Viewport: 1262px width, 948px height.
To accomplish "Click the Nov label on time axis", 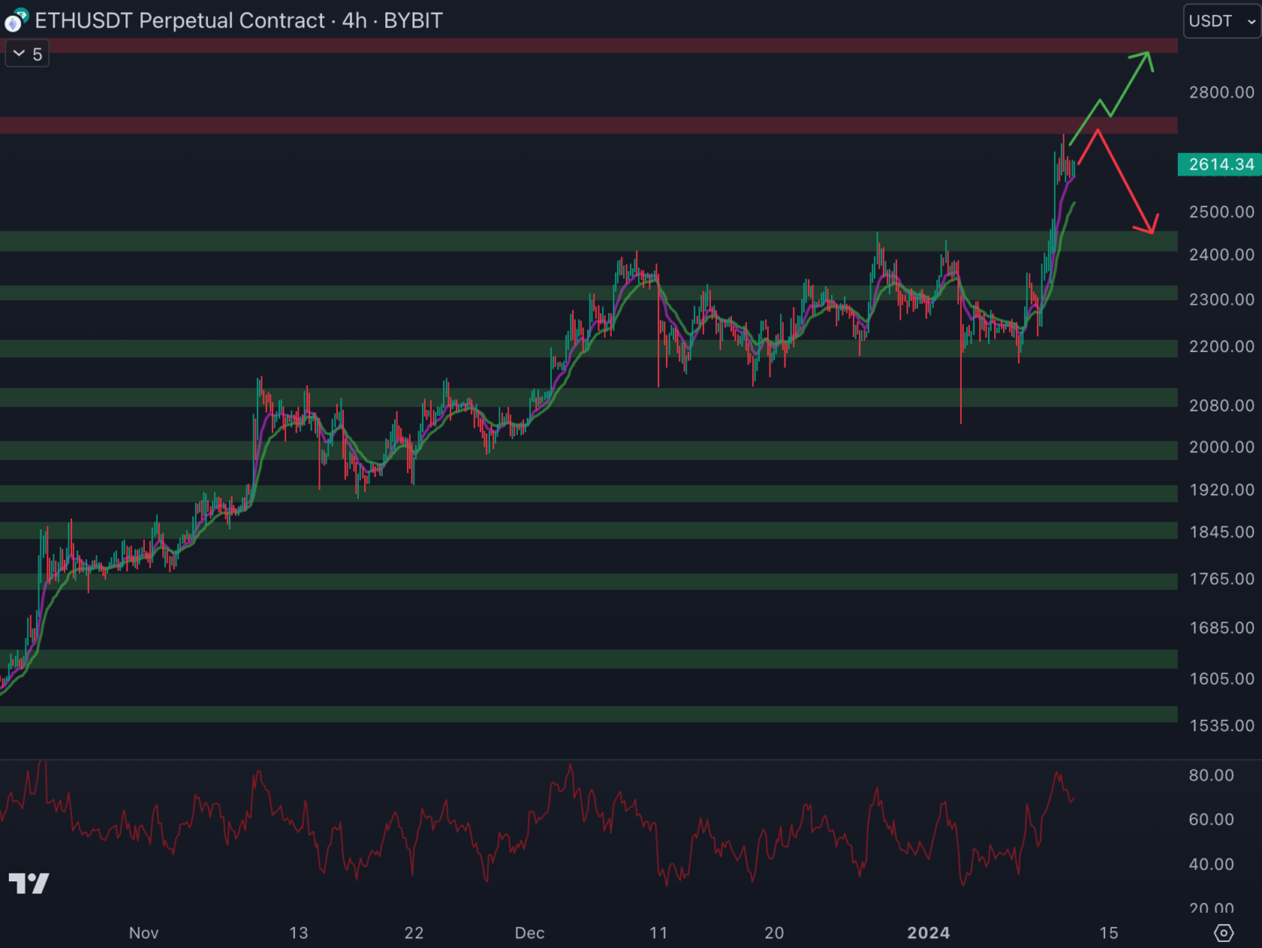I will click(x=143, y=933).
